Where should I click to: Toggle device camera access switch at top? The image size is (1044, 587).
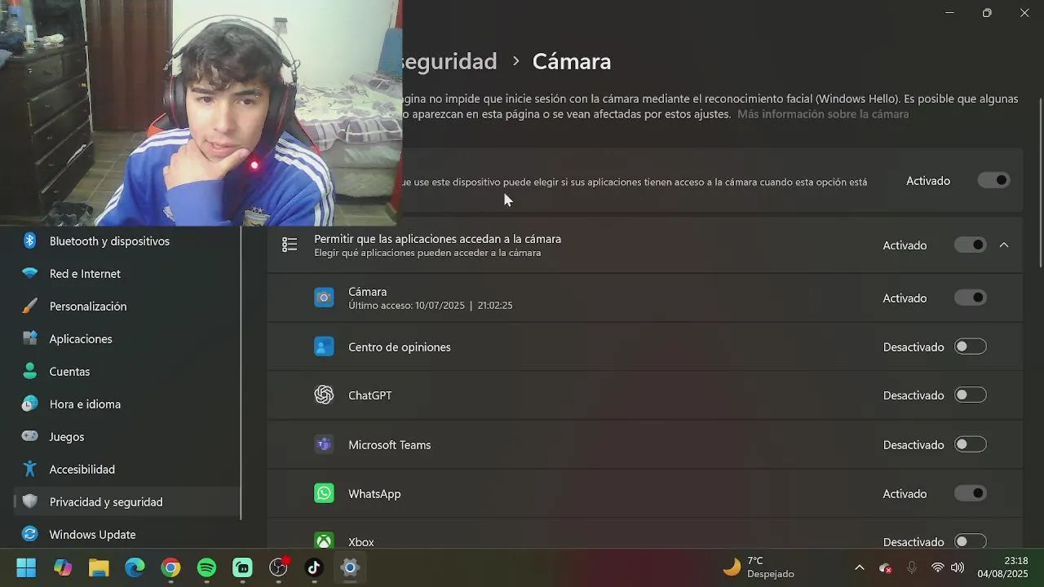[x=993, y=180]
